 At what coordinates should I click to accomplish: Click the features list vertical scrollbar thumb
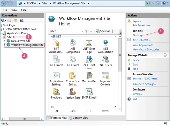[120, 55]
